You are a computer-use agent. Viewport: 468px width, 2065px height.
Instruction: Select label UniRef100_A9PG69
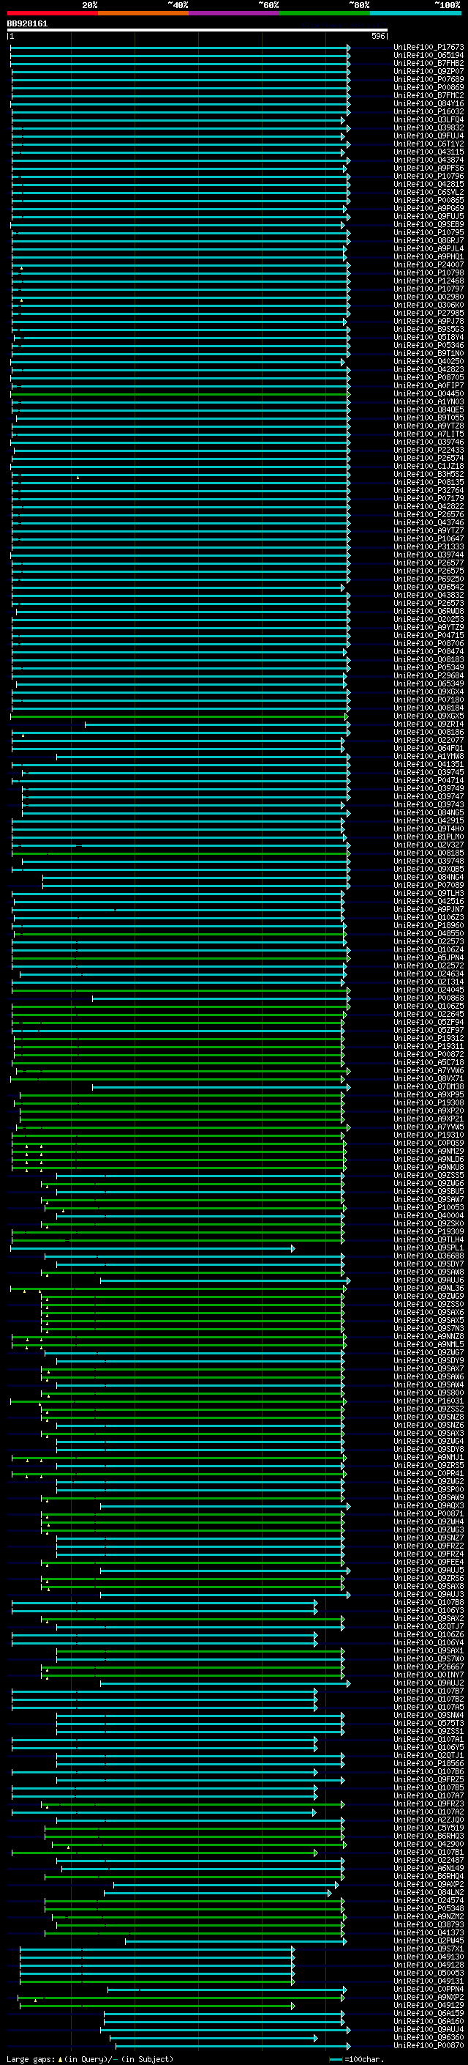click(x=429, y=209)
